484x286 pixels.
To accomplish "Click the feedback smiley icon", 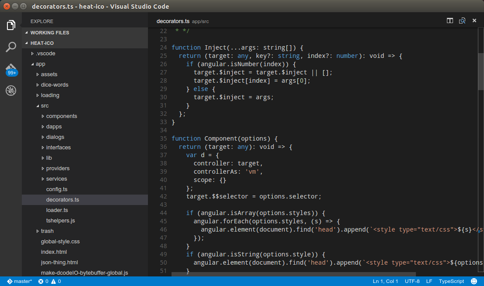I will tap(474, 281).
